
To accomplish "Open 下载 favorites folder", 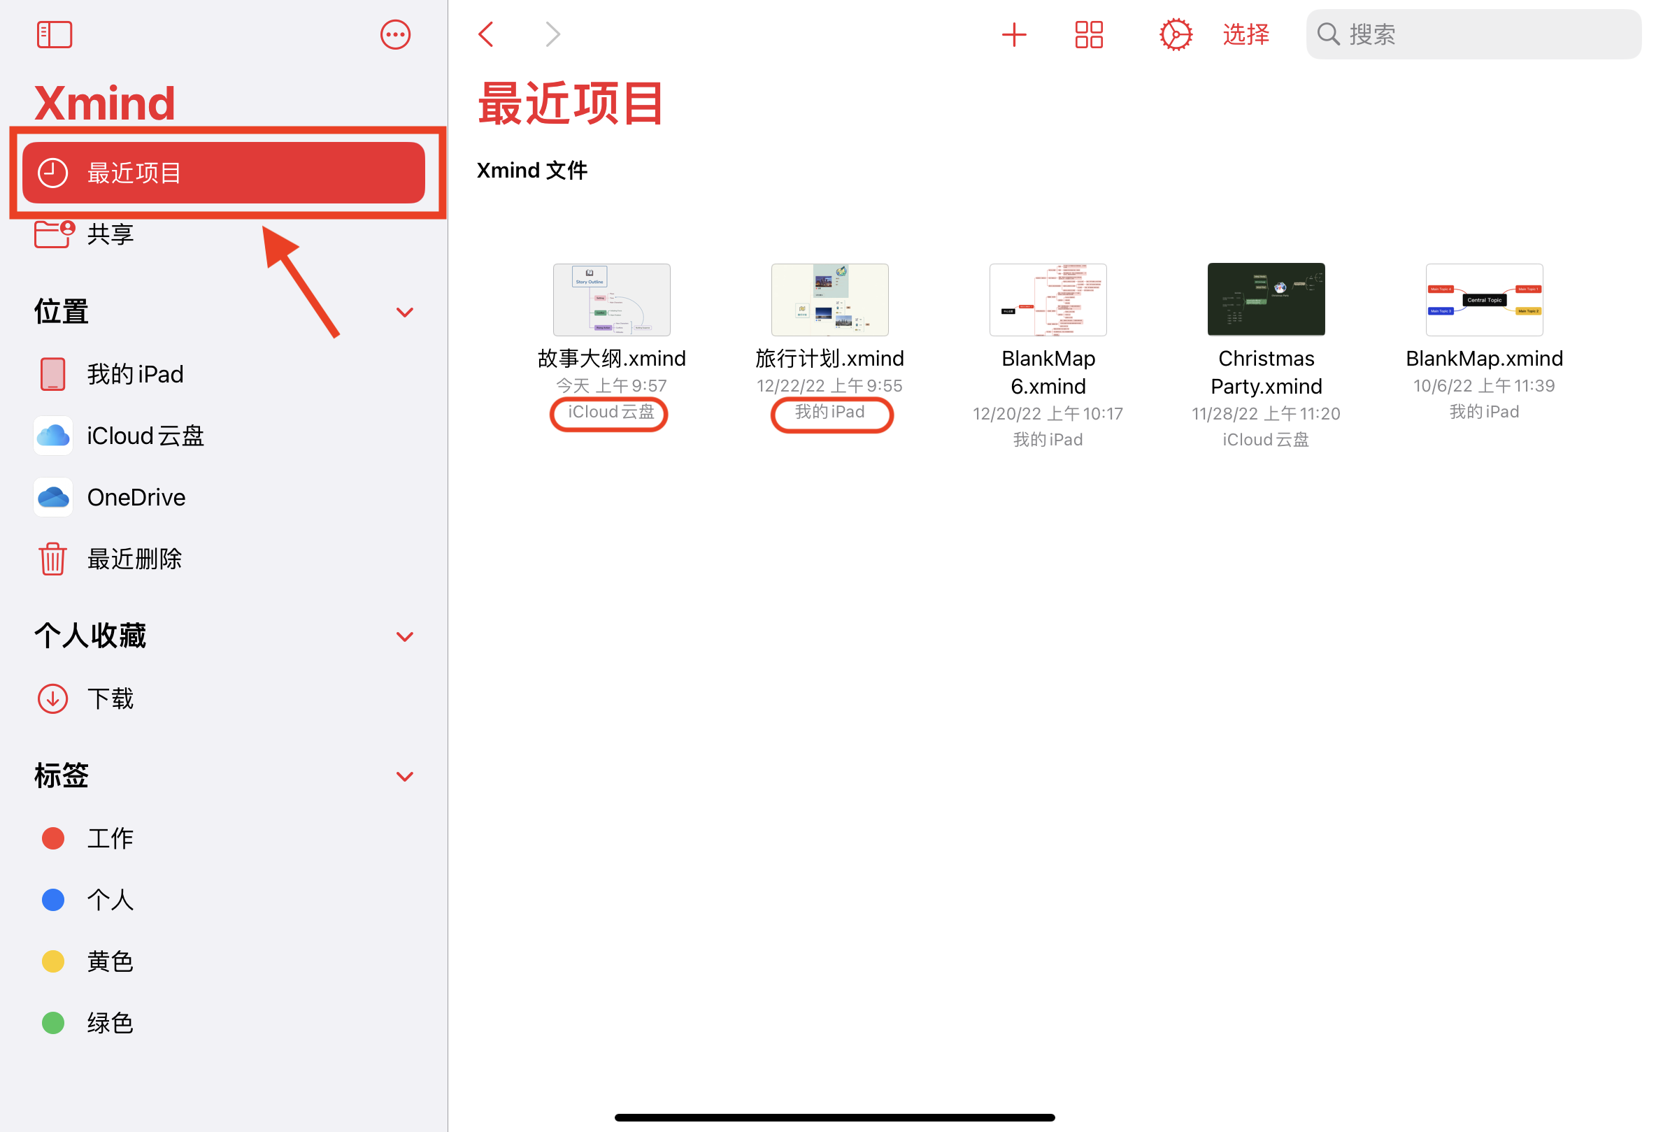I will tap(224, 698).
